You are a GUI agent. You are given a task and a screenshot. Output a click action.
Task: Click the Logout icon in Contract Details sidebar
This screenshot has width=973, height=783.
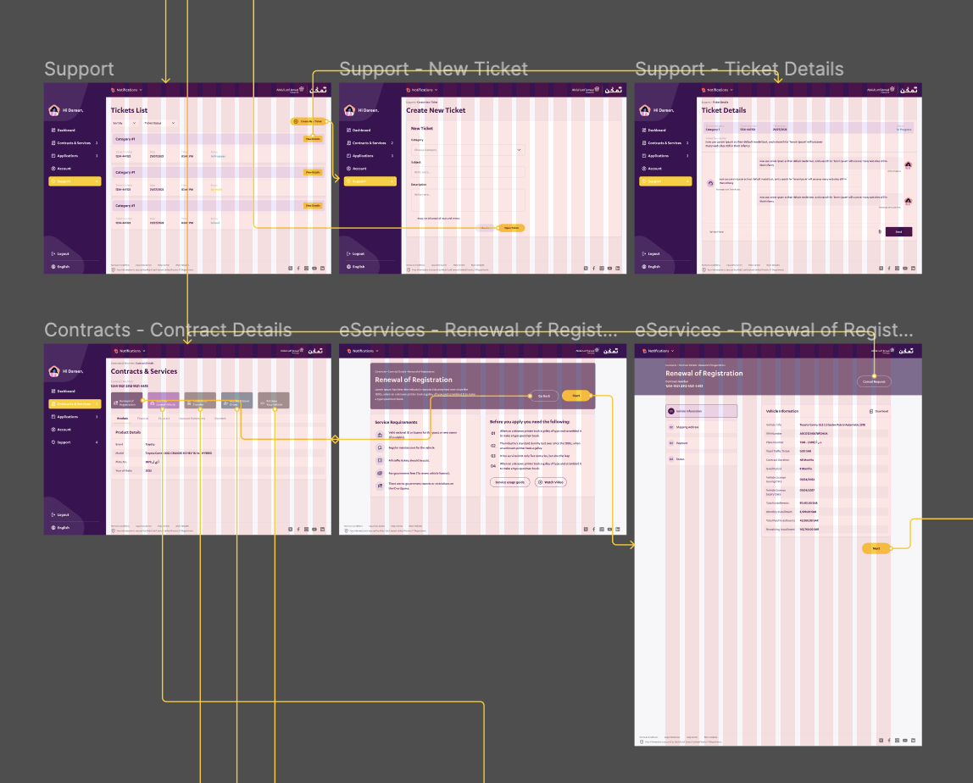click(53, 515)
